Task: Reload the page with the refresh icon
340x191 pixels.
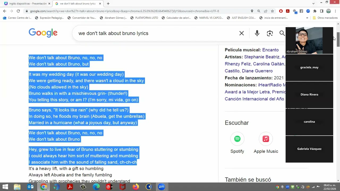Action: click(x=18, y=11)
